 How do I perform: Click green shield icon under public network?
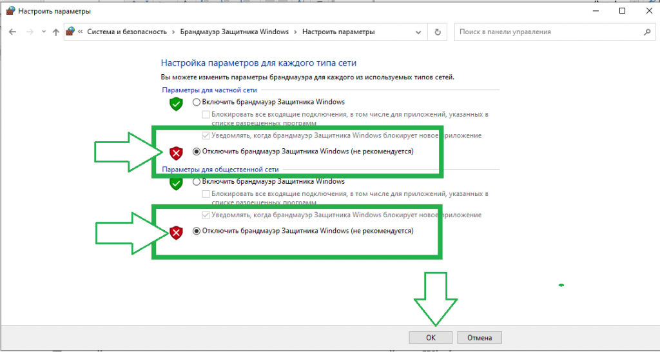click(176, 183)
